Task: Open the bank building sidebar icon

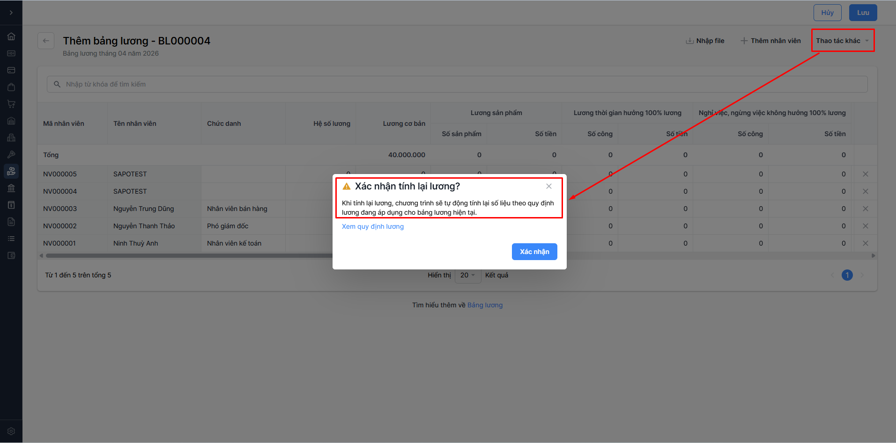Action: [x=11, y=188]
